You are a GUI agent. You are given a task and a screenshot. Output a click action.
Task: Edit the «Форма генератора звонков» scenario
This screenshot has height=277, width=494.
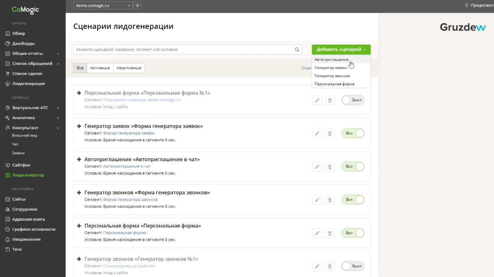pyautogui.click(x=317, y=200)
